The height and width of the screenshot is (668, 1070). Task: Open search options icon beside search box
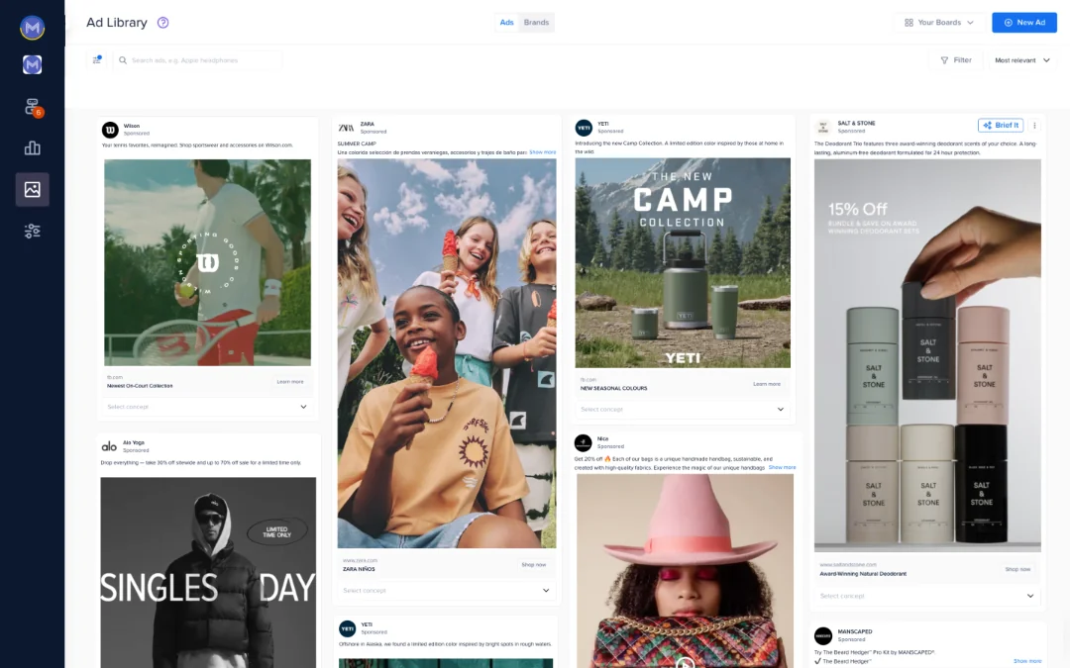pos(97,60)
